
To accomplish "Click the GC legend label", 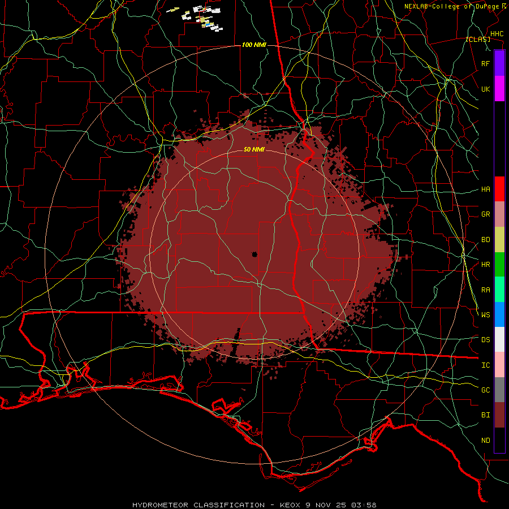I will point(485,390).
